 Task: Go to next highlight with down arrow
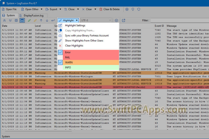point(47,21)
